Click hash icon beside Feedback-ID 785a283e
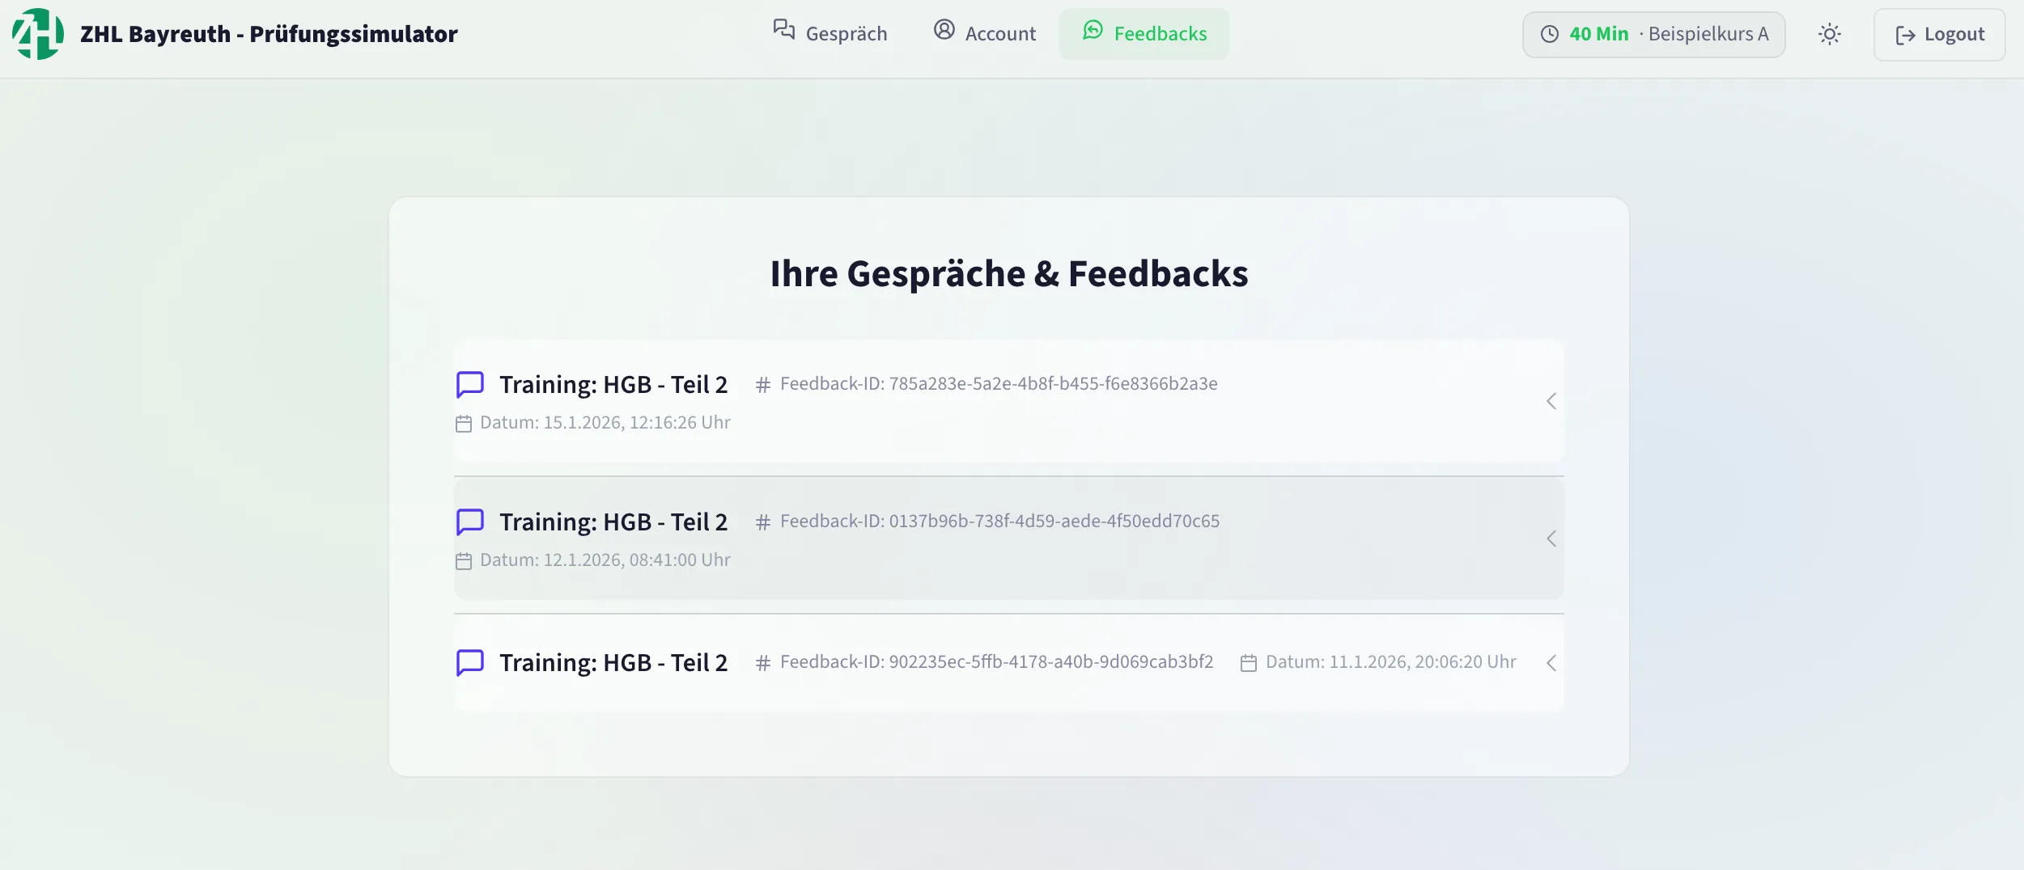 762,385
